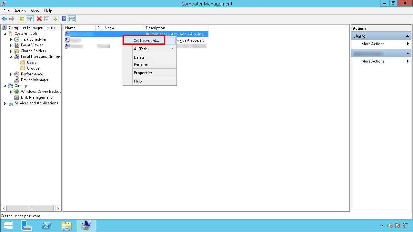
Task: Click the Export List toolbar icon
Action: tap(54, 19)
